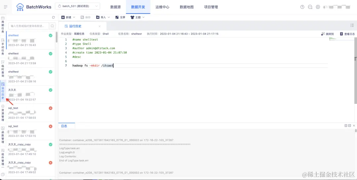The height and width of the screenshot is (180, 357).
Task: Focus the task name search field
Action: (28, 26)
